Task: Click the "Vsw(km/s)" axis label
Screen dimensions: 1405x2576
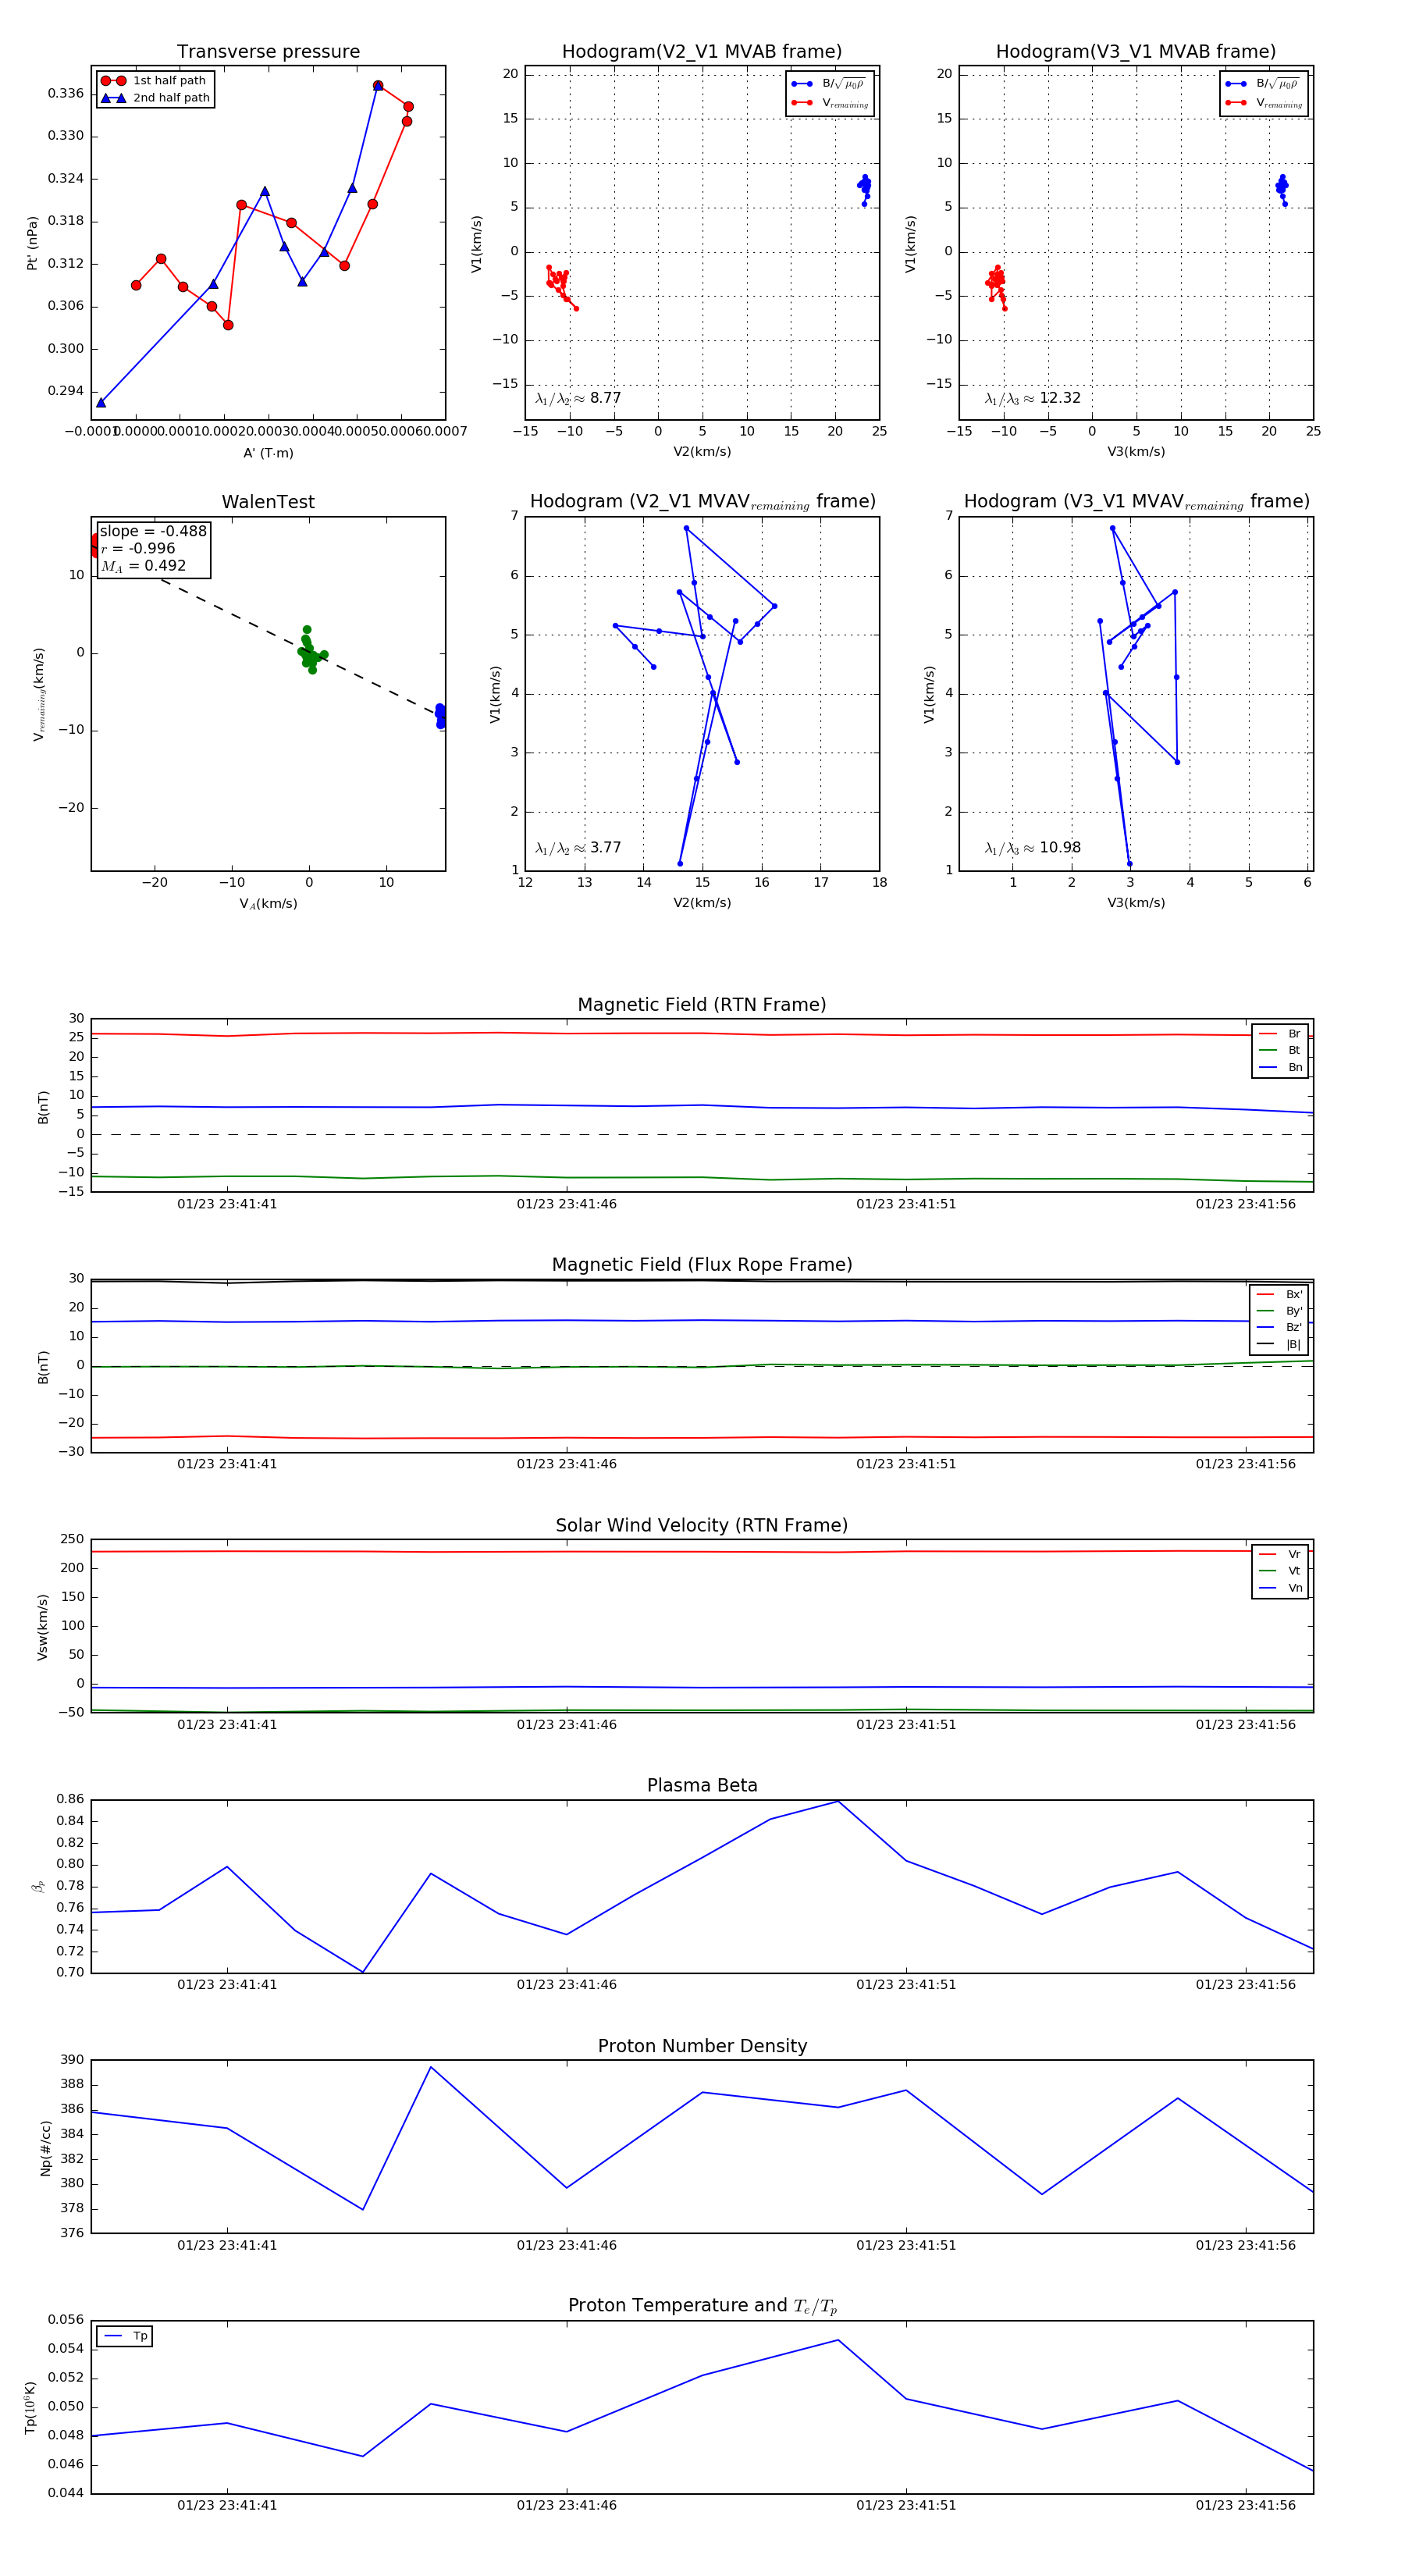Action: coord(42,1628)
